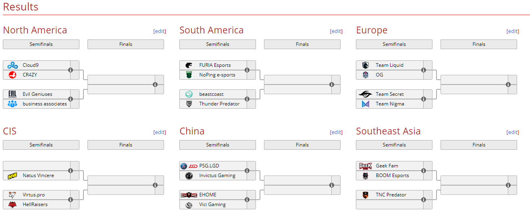Click the Cloud9 team logo icon
This screenshot has height=223, width=530.
pos(12,65)
